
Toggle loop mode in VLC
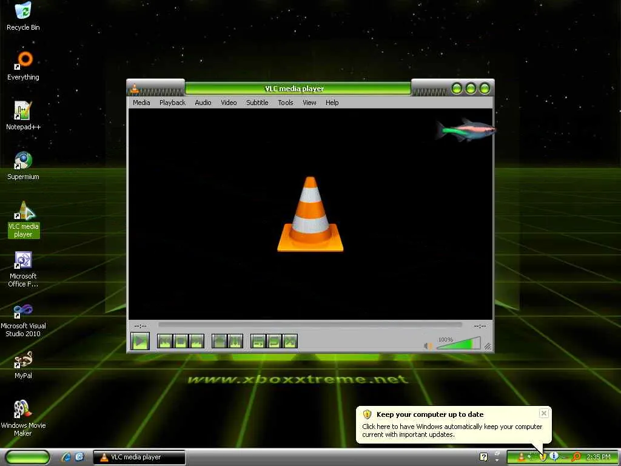point(274,341)
